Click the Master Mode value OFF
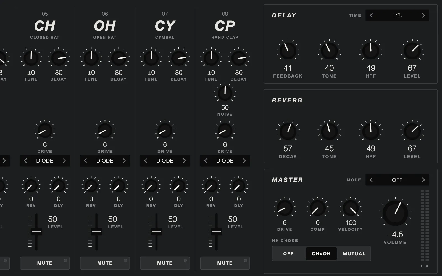This screenshot has height=276, width=442. click(397, 180)
